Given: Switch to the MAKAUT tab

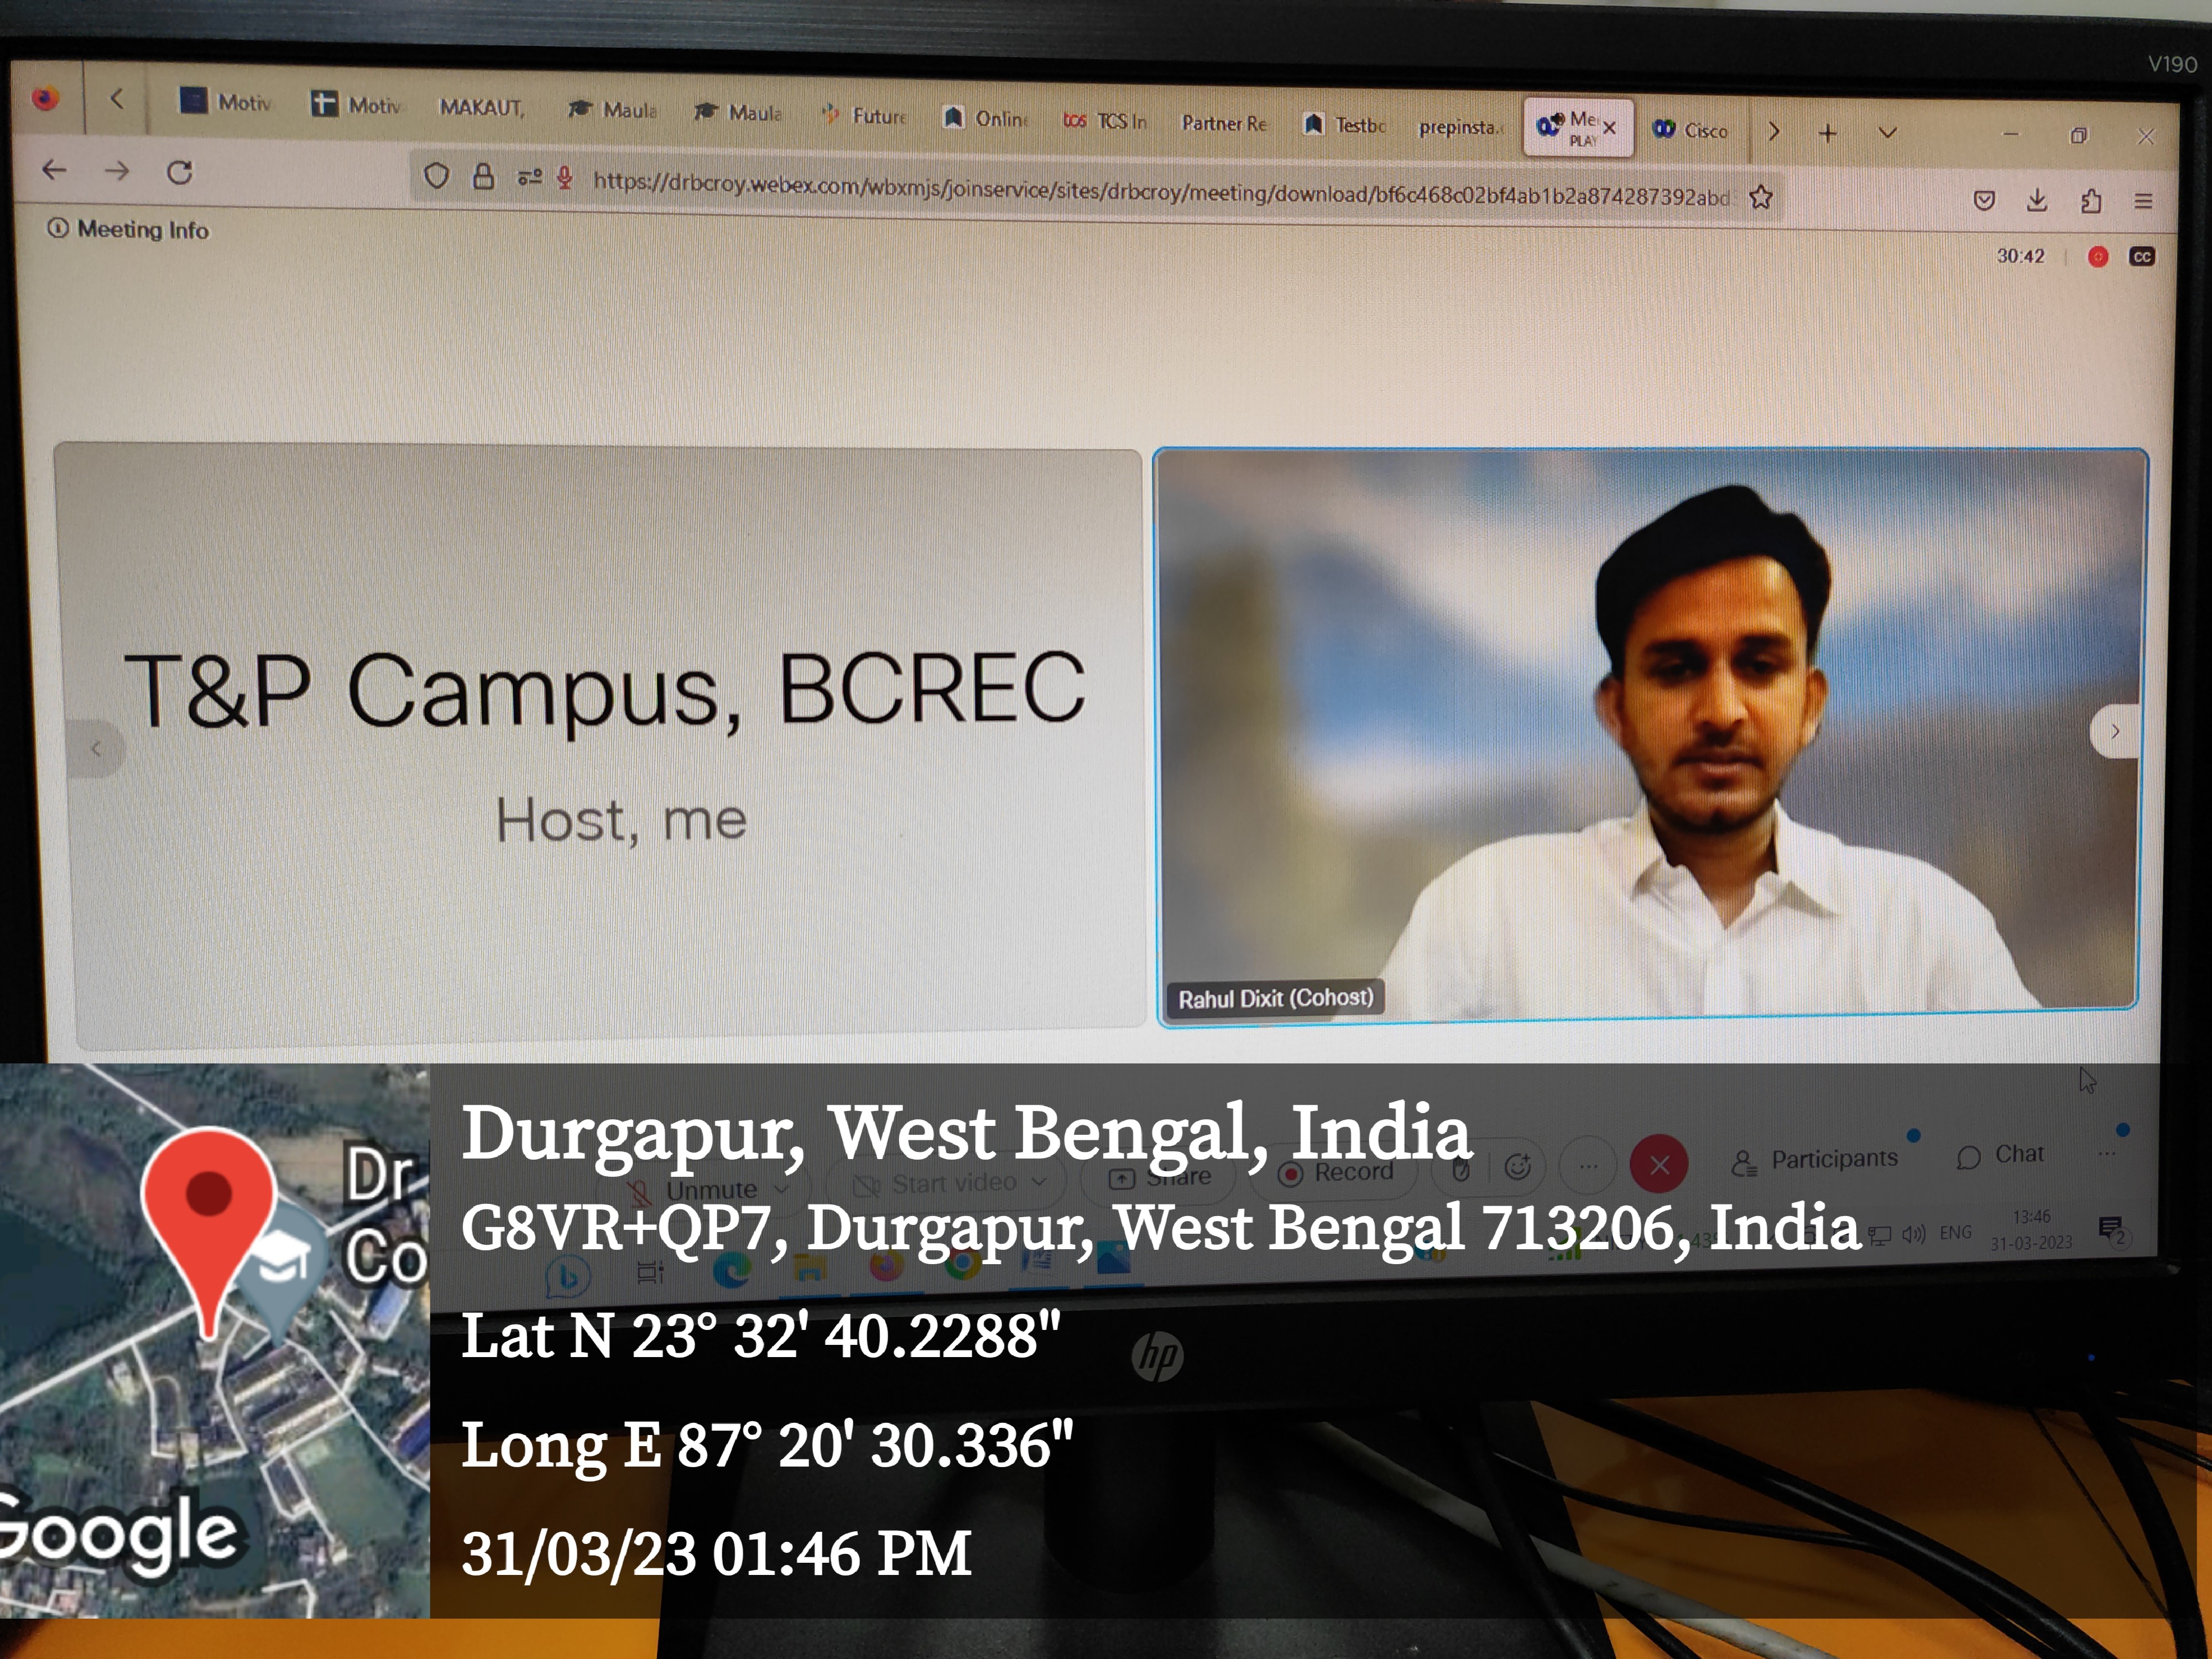Looking at the screenshot, I should pos(482,107).
